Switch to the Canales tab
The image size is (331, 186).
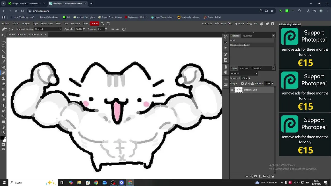(244, 68)
